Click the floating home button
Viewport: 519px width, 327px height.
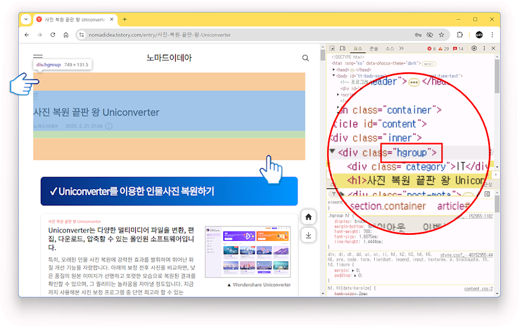[x=308, y=217]
